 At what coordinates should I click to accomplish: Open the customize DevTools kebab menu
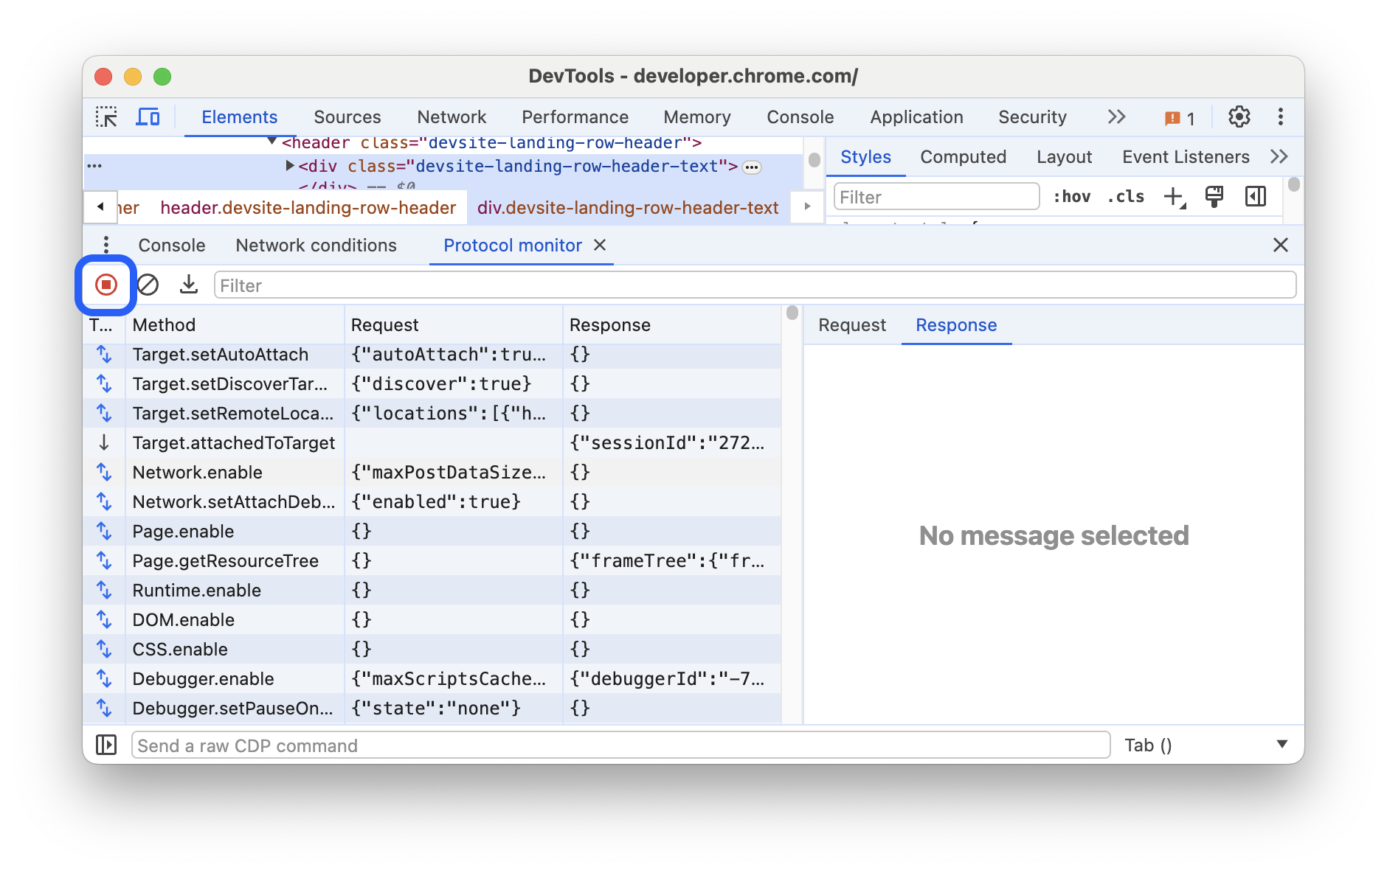tap(1281, 116)
